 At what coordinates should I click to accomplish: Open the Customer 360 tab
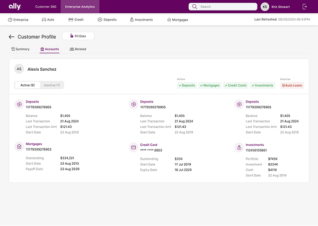(46, 7)
